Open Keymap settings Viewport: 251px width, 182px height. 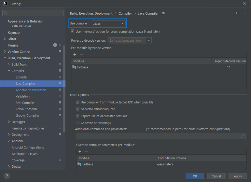(14, 32)
